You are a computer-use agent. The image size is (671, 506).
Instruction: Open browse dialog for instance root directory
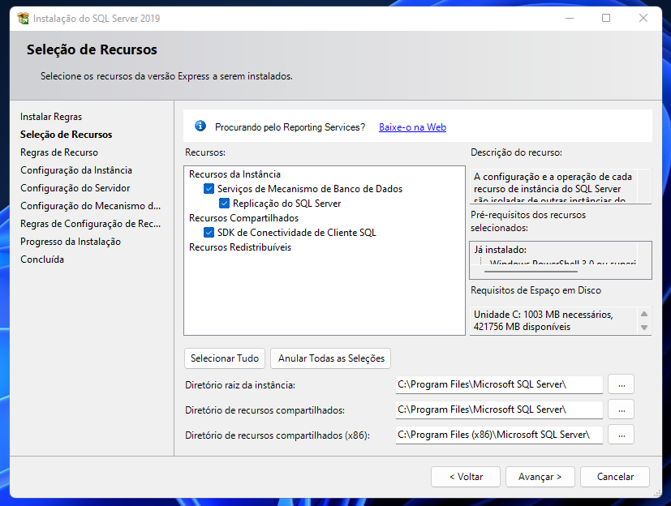point(621,384)
